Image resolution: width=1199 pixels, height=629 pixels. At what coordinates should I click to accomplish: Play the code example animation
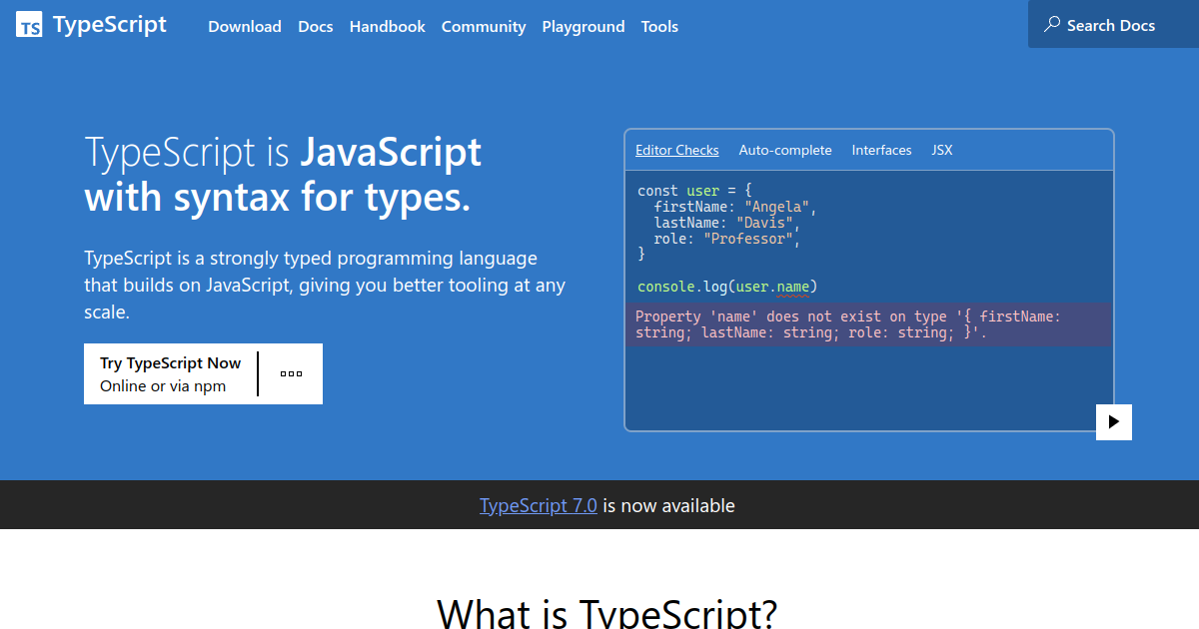1114,421
